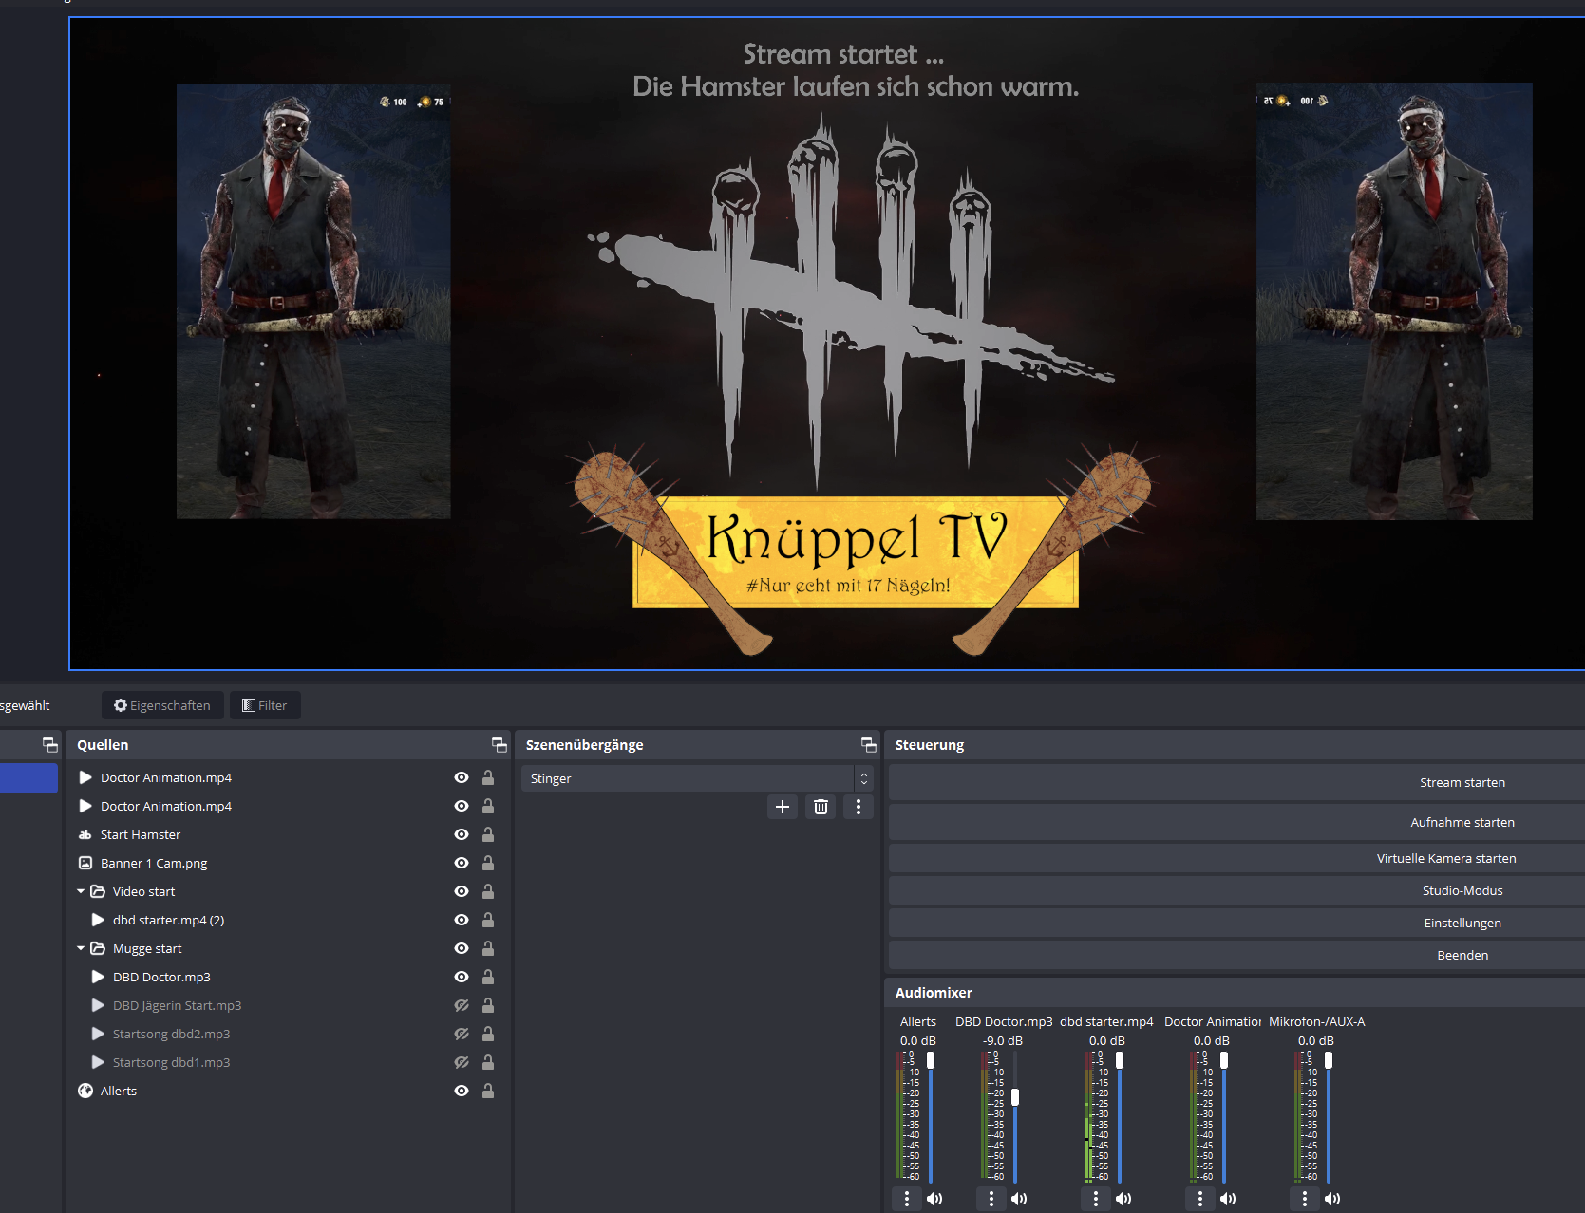The image size is (1585, 1213).
Task: Open transition options three-dot menu
Action: click(859, 807)
